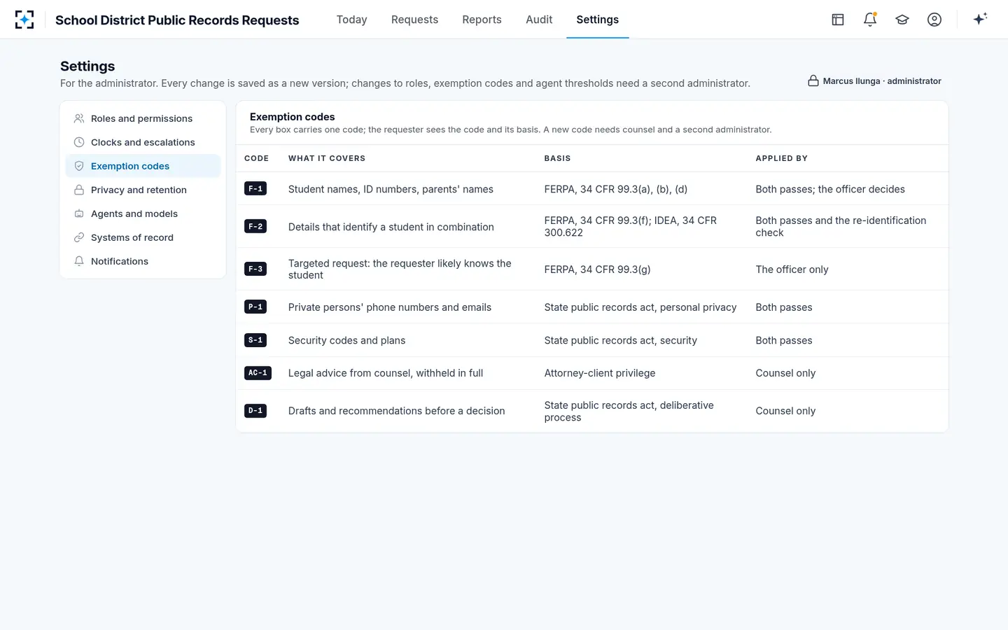This screenshot has width=1008, height=630.
Task: Click the F-1 code badge
Action: [x=255, y=189]
